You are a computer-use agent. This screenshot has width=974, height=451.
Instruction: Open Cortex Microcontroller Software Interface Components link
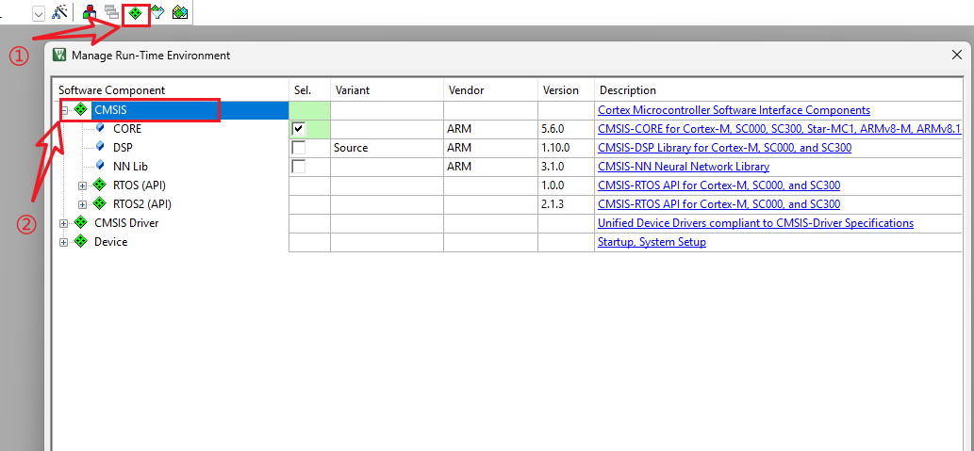click(734, 110)
